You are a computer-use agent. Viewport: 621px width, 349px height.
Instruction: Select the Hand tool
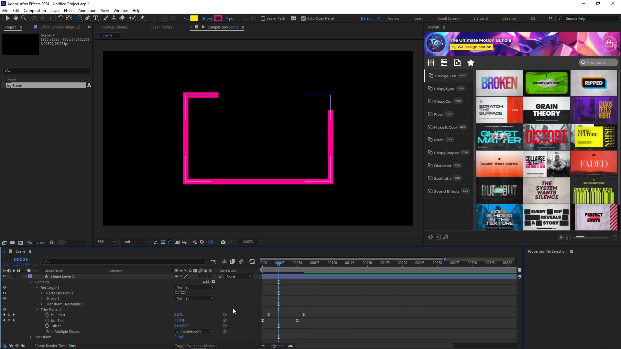16,18
